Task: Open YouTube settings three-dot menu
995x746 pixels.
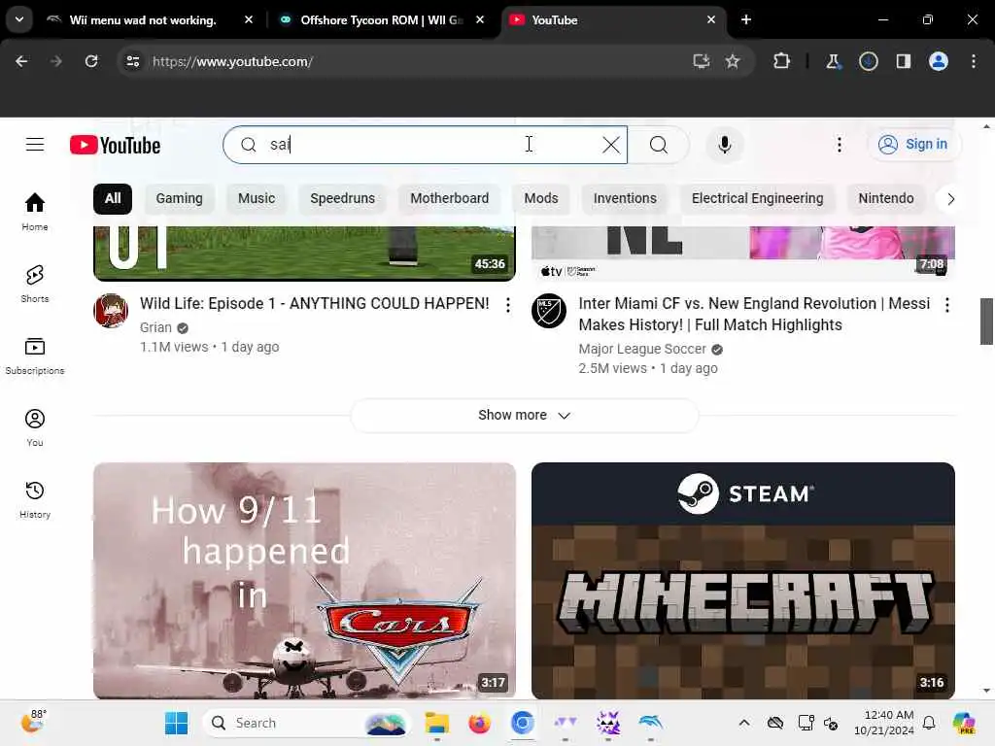Action: pyautogui.click(x=840, y=145)
